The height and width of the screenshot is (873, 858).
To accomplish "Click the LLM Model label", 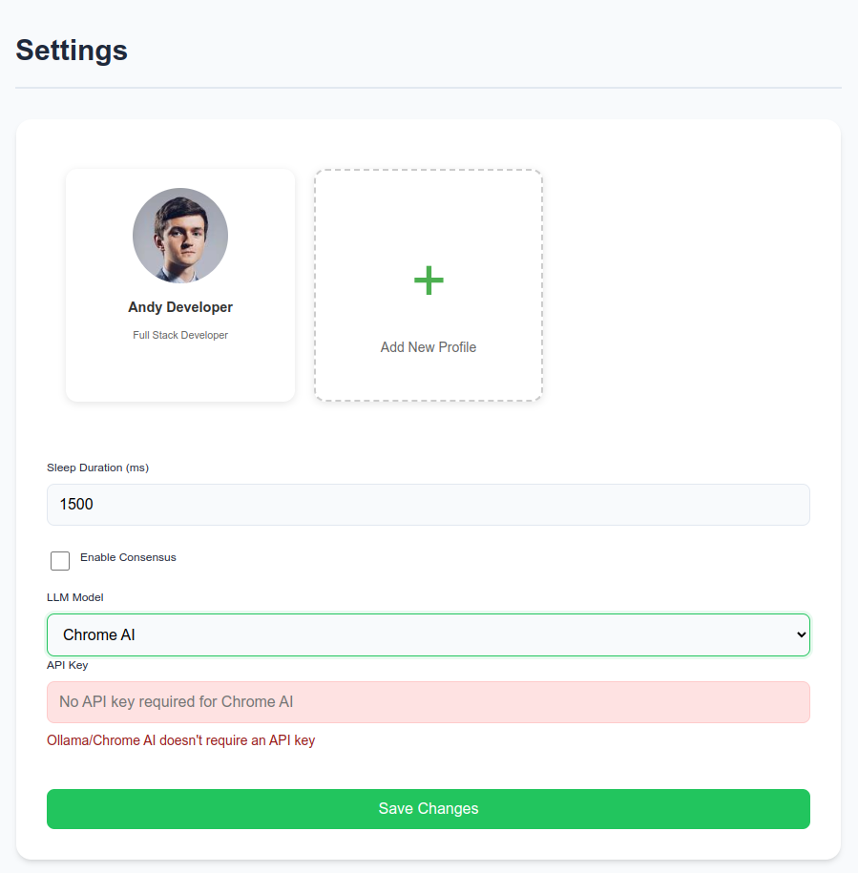I will [75, 597].
